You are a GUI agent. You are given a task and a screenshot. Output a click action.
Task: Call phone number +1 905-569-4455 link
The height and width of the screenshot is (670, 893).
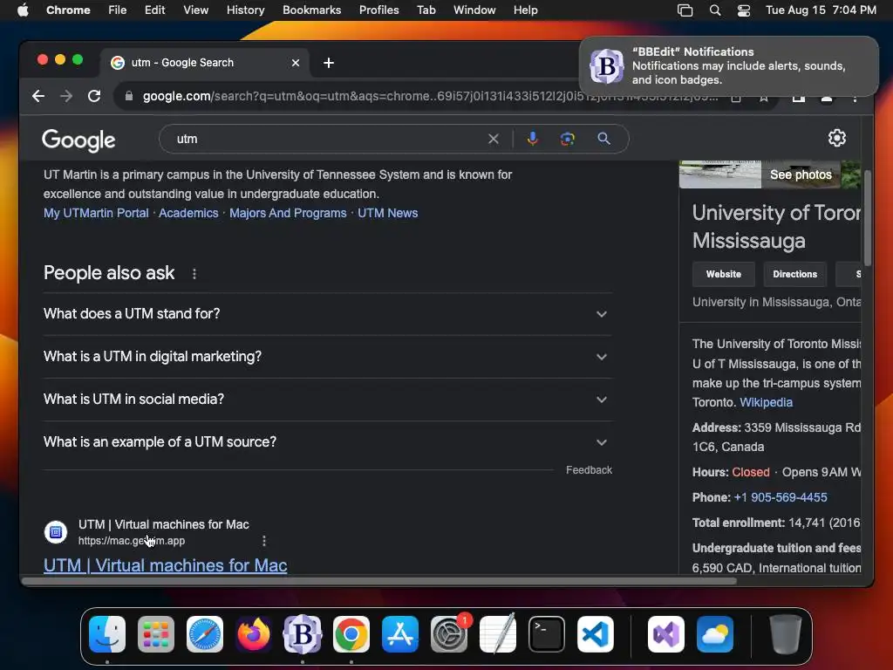pos(781,497)
